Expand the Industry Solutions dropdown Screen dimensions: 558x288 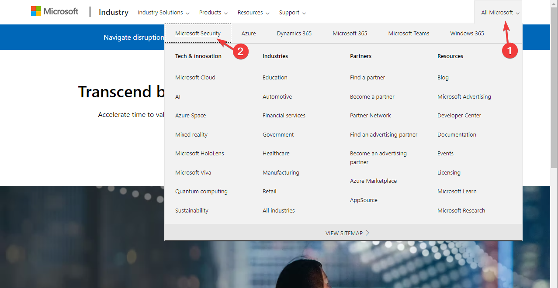point(163,13)
